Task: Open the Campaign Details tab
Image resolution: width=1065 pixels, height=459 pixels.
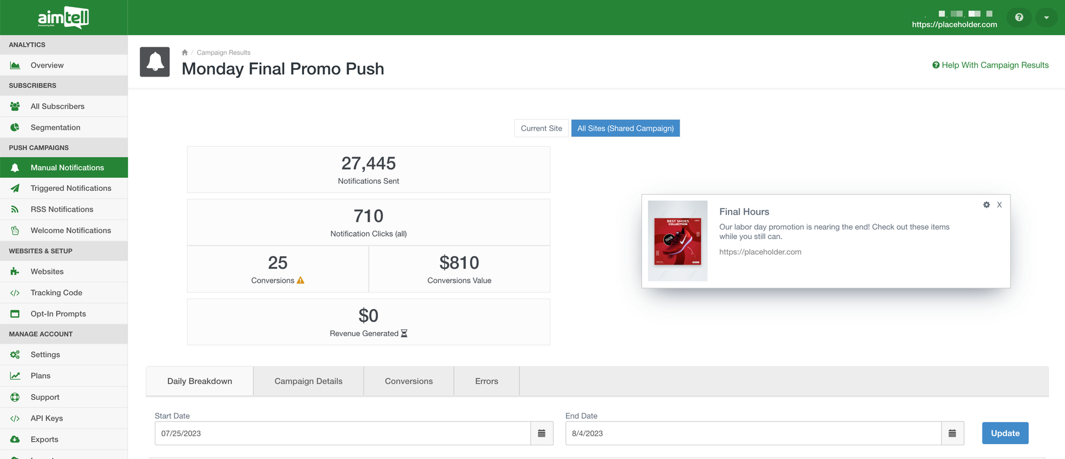Action: 308,381
